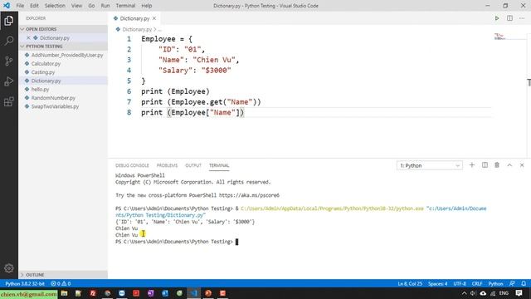The width and height of the screenshot is (531, 299).
Task: Open the Source Control view
Action: [9, 61]
